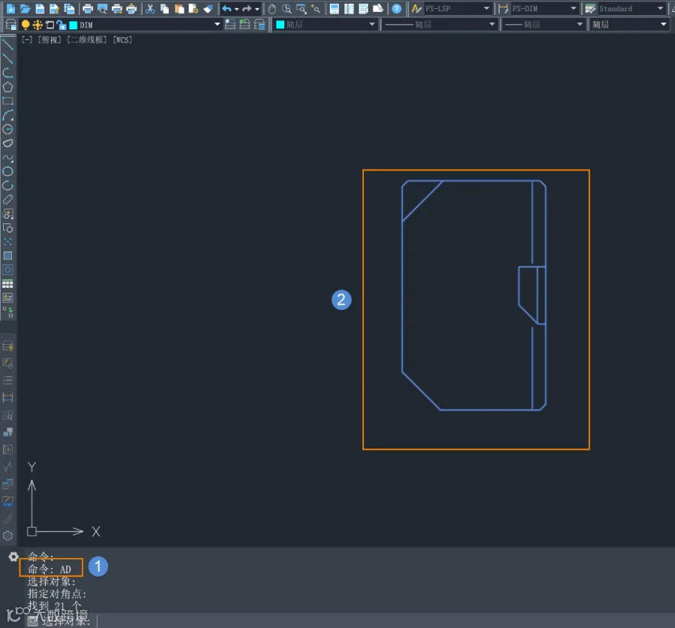This screenshot has height=628, width=675.
Task: Select the Revision Cloud tool
Action: coord(7,143)
